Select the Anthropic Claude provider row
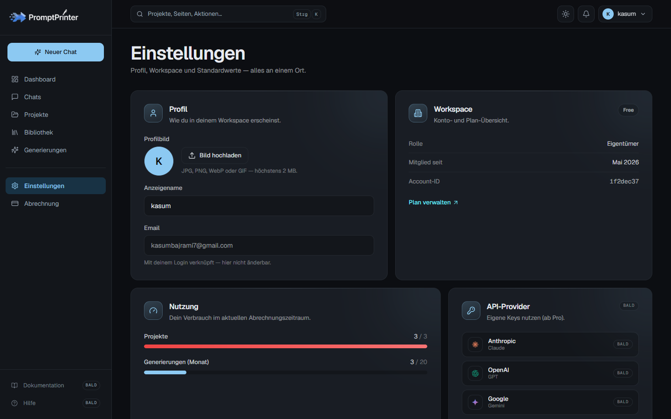Viewport: 671px width, 419px height. 550,345
